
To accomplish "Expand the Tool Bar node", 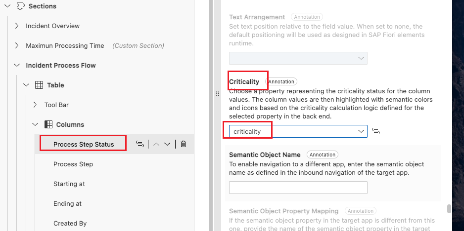I will [x=35, y=105].
